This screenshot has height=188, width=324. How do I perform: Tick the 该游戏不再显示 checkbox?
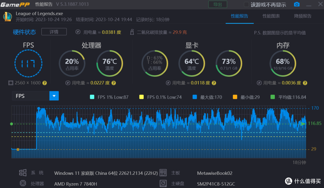246,4
